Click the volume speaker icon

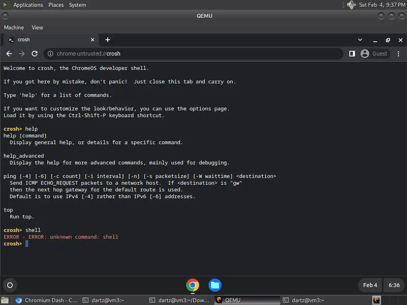[351, 5]
